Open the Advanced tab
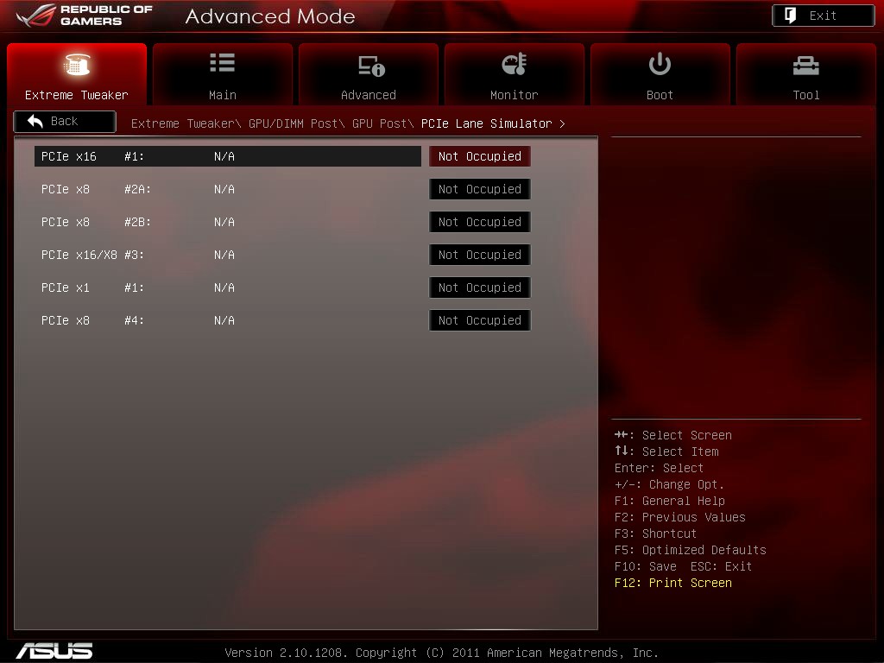The height and width of the screenshot is (663, 884). click(x=369, y=74)
